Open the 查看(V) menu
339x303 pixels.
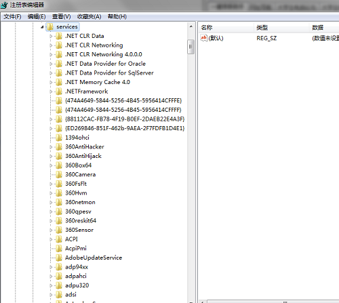tap(61, 17)
